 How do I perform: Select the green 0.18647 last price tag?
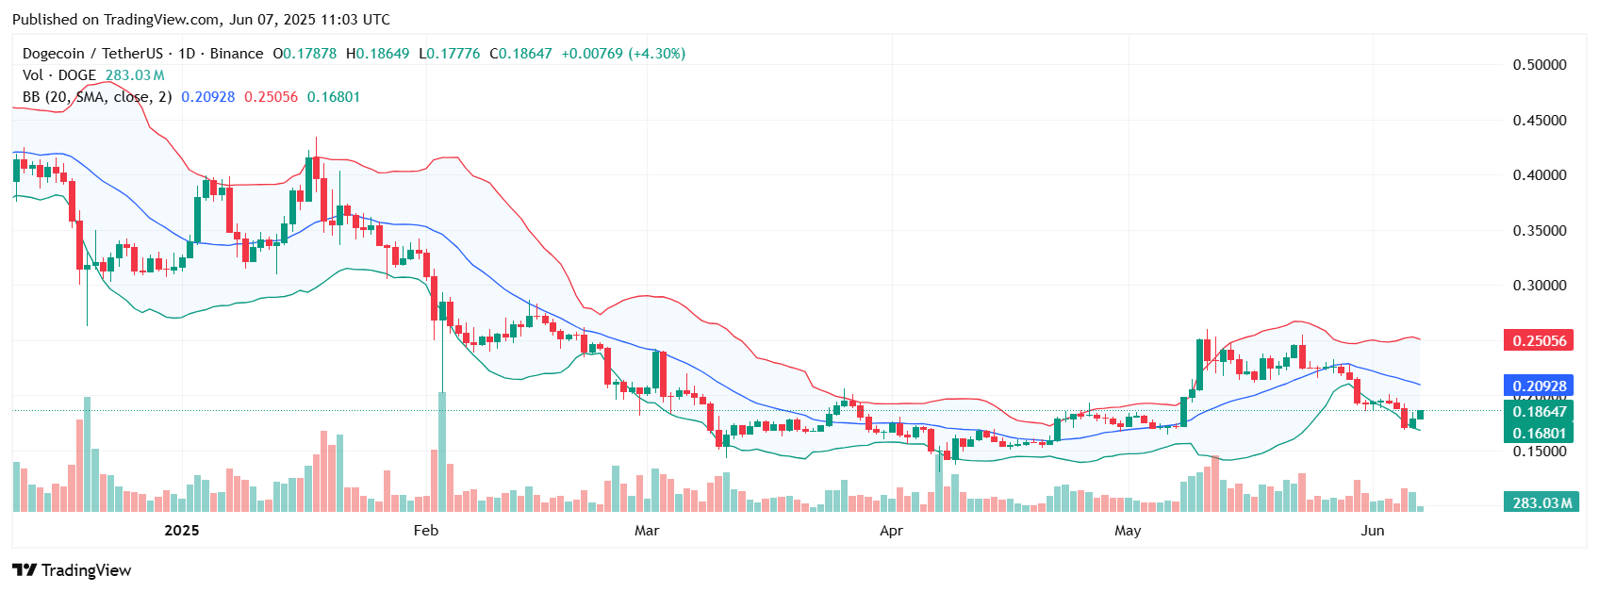click(x=1539, y=411)
